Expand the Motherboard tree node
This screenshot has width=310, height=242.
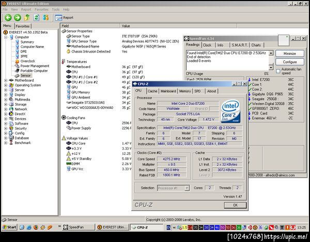pyautogui.click(x=6, y=80)
